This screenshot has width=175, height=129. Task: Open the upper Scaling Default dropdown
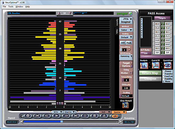[x=126, y=37]
